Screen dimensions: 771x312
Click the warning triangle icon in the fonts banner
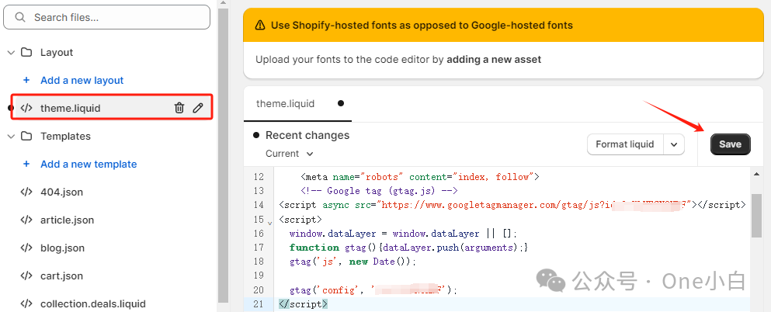(261, 25)
